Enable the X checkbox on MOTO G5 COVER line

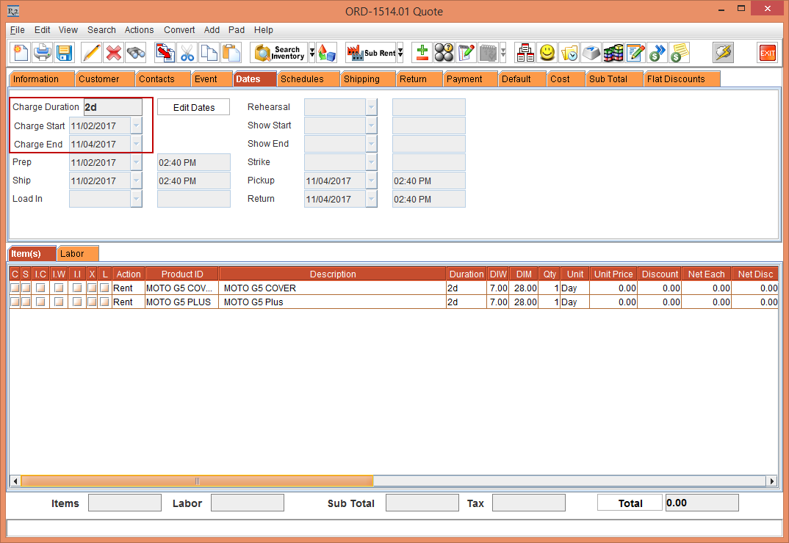point(91,288)
